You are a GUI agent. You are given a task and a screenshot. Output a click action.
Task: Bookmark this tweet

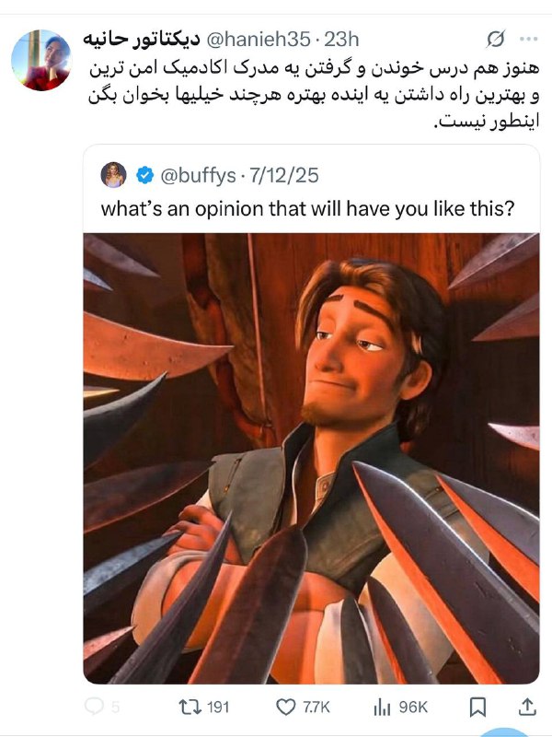(477, 707)
